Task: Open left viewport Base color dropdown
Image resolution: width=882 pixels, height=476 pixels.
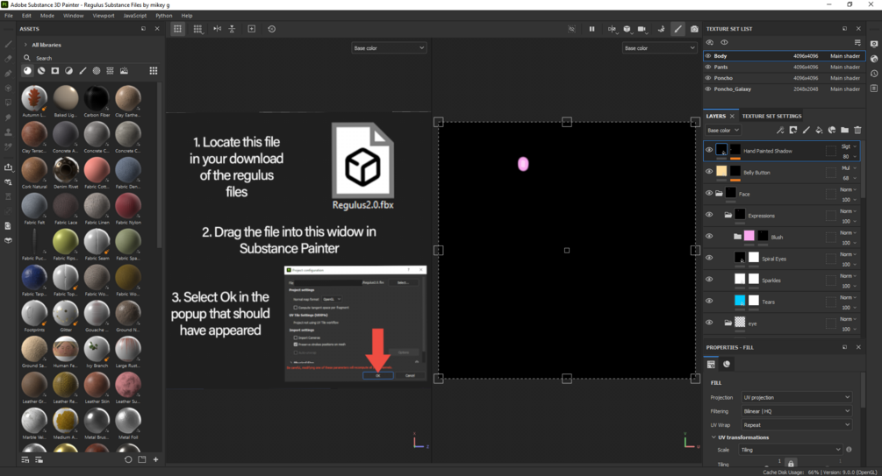Action: click(389, 48)
